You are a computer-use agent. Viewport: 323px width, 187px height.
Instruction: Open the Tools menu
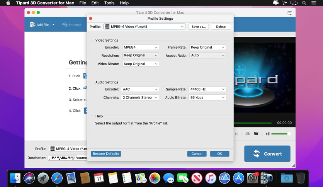coord(109,3)
